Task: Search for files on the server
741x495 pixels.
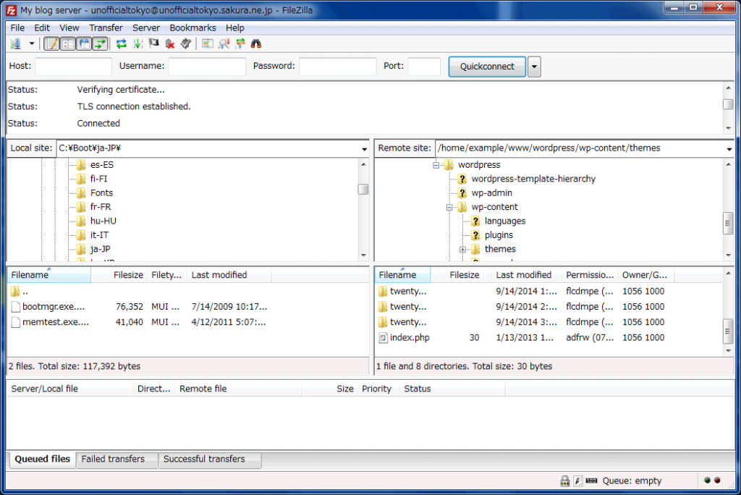Action: click(256, 43)
